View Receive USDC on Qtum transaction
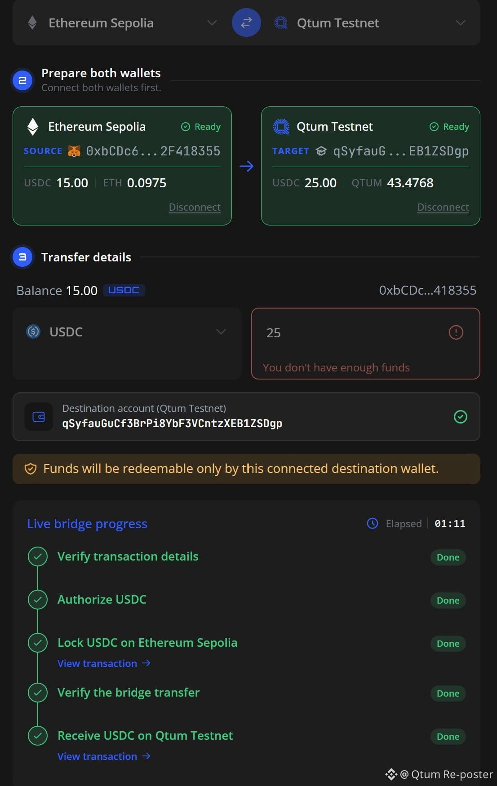 104,756
